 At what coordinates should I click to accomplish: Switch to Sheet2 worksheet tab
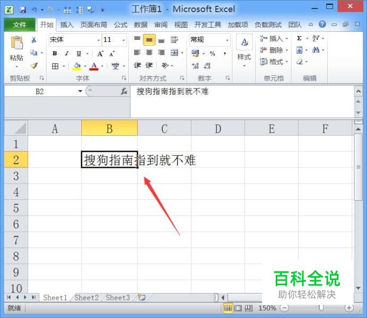[x=86, y=297]
